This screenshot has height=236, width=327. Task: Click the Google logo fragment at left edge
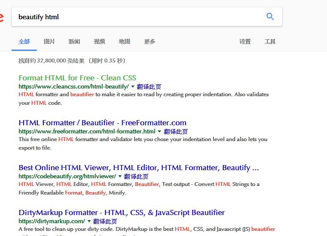click(2, 18)
